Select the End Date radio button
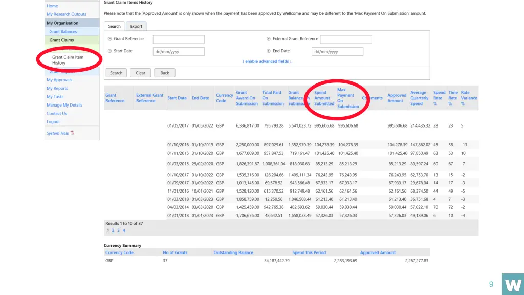 [x=268, y=51]
